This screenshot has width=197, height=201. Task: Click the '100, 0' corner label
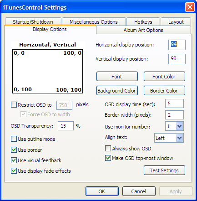[72, 53]
